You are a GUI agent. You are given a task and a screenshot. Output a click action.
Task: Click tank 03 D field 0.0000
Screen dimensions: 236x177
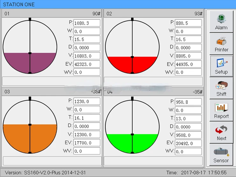pos(87,126)
